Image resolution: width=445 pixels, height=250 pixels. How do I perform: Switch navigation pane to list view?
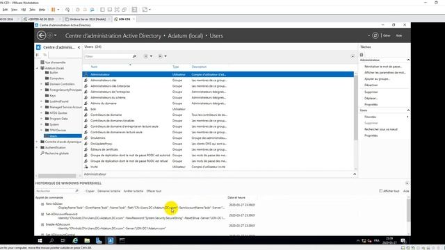tap(38, 55)
